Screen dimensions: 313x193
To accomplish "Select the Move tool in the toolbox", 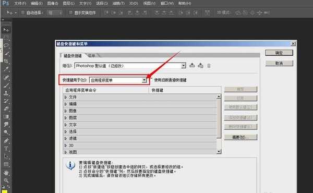I will pos(6,30).
